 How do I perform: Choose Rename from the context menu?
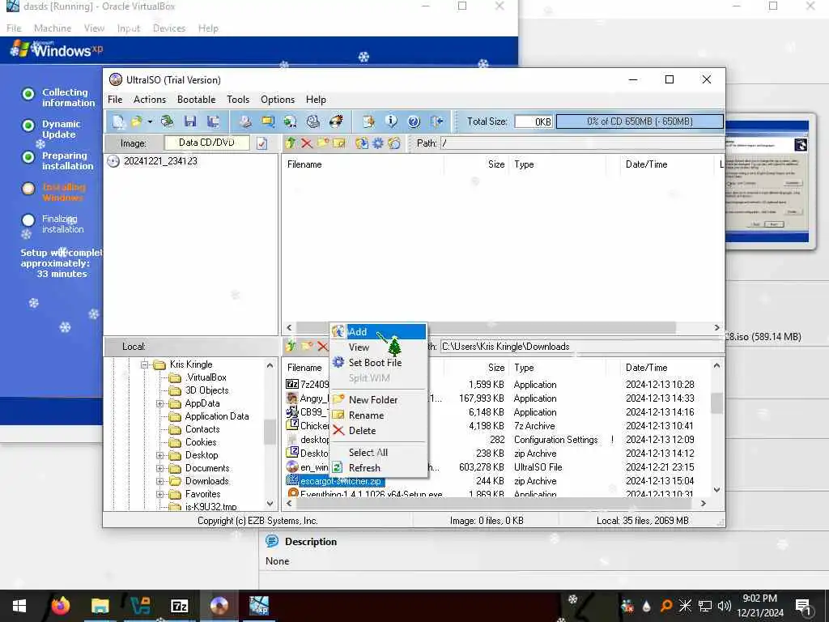pos(378,415)
